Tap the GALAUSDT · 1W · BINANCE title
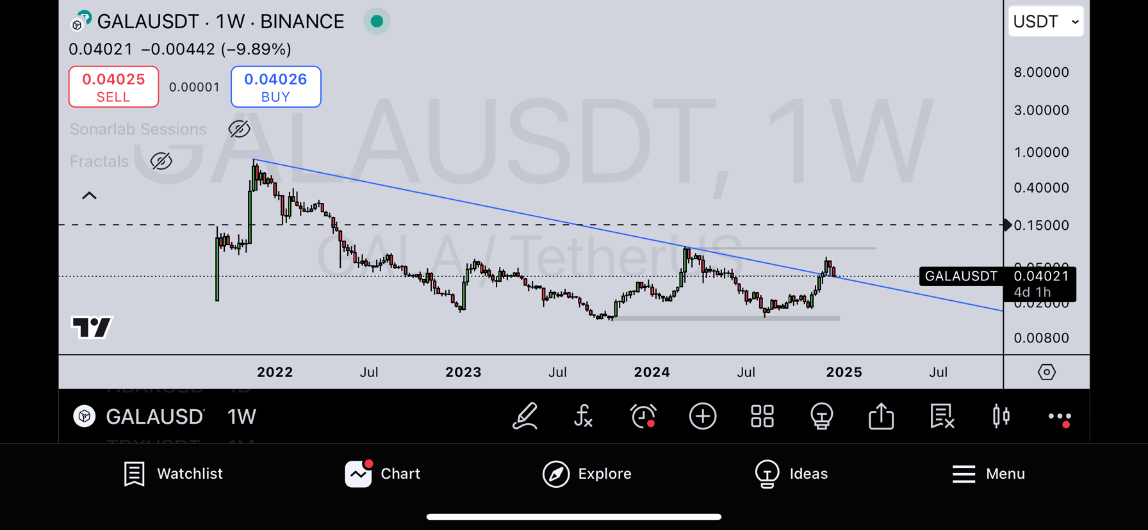 click(x=220, y=22)
